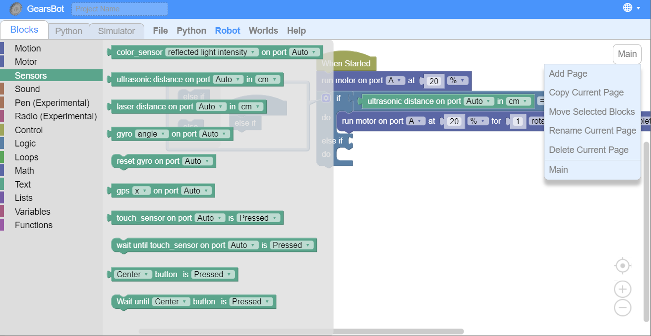
Task: Open reflected light intensity mode dropdown
Action: pos(212,52)
